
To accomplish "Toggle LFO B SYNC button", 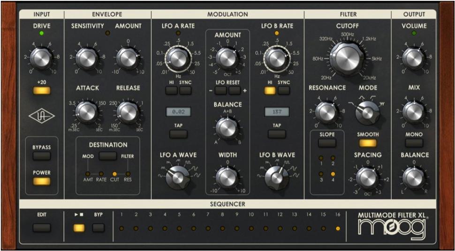I will pos(284,90).
